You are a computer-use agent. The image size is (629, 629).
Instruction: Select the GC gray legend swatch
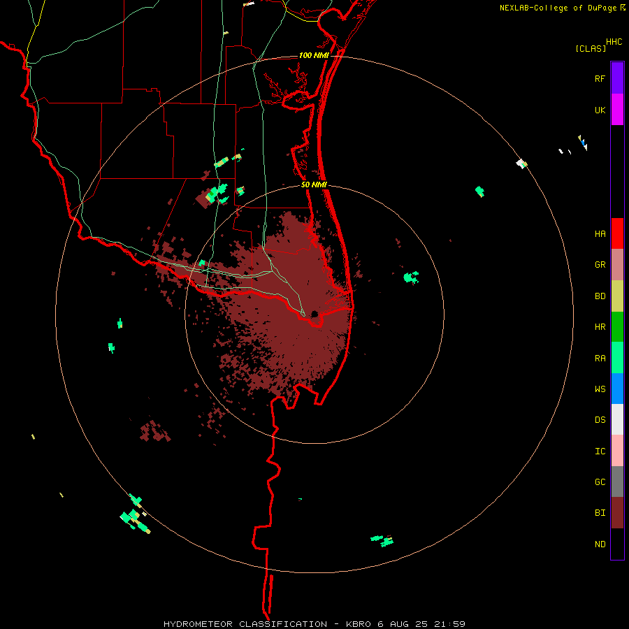click(617, 482)
